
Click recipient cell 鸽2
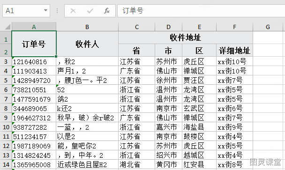[87, 99]
